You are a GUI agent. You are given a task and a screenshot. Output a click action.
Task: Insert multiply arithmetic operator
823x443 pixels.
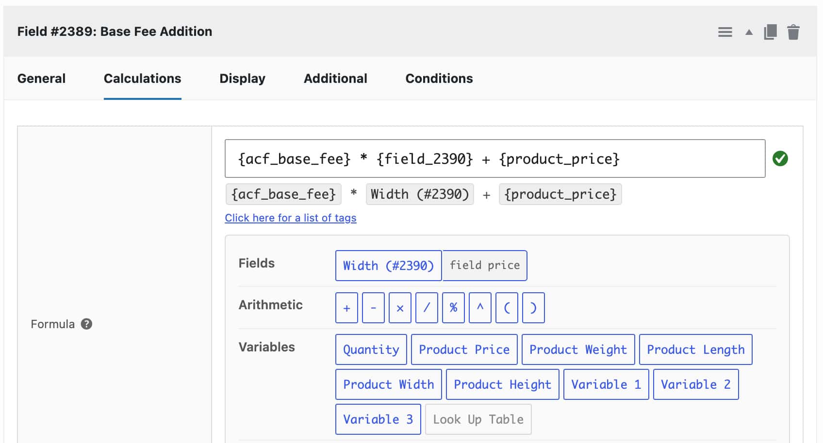400,308
